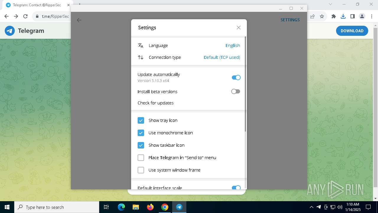Minimize the Telegram app window
378x213 pixels.
click(281, 8)
